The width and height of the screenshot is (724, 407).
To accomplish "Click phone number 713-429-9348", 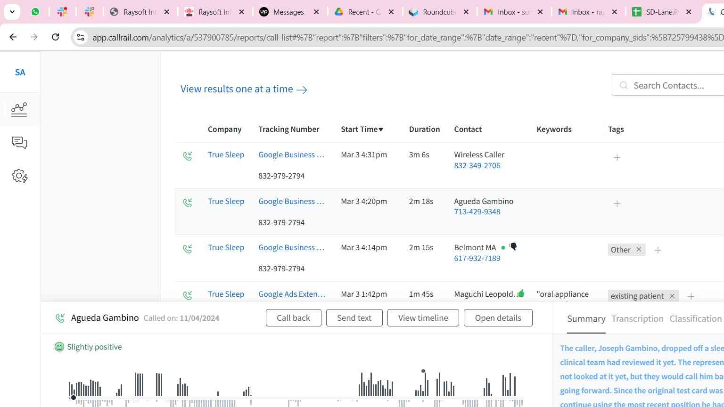I will 477,212.
